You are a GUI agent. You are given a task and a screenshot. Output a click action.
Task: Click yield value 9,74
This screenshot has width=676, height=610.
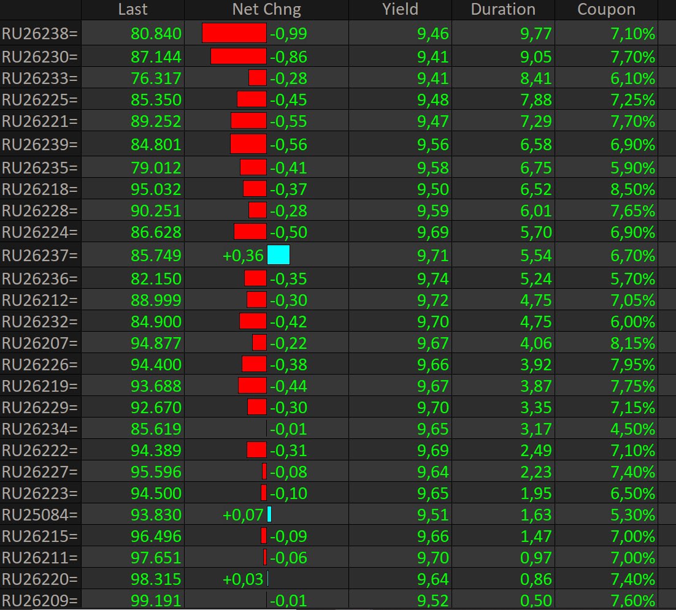433,279
